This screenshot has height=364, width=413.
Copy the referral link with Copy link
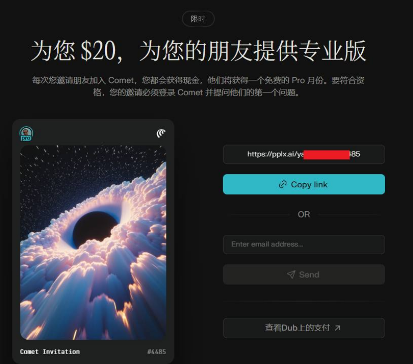pyautogui.click(x=304, y=184)
